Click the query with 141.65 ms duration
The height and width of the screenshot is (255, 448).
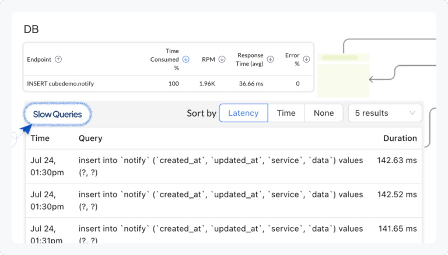pos(220,233)
